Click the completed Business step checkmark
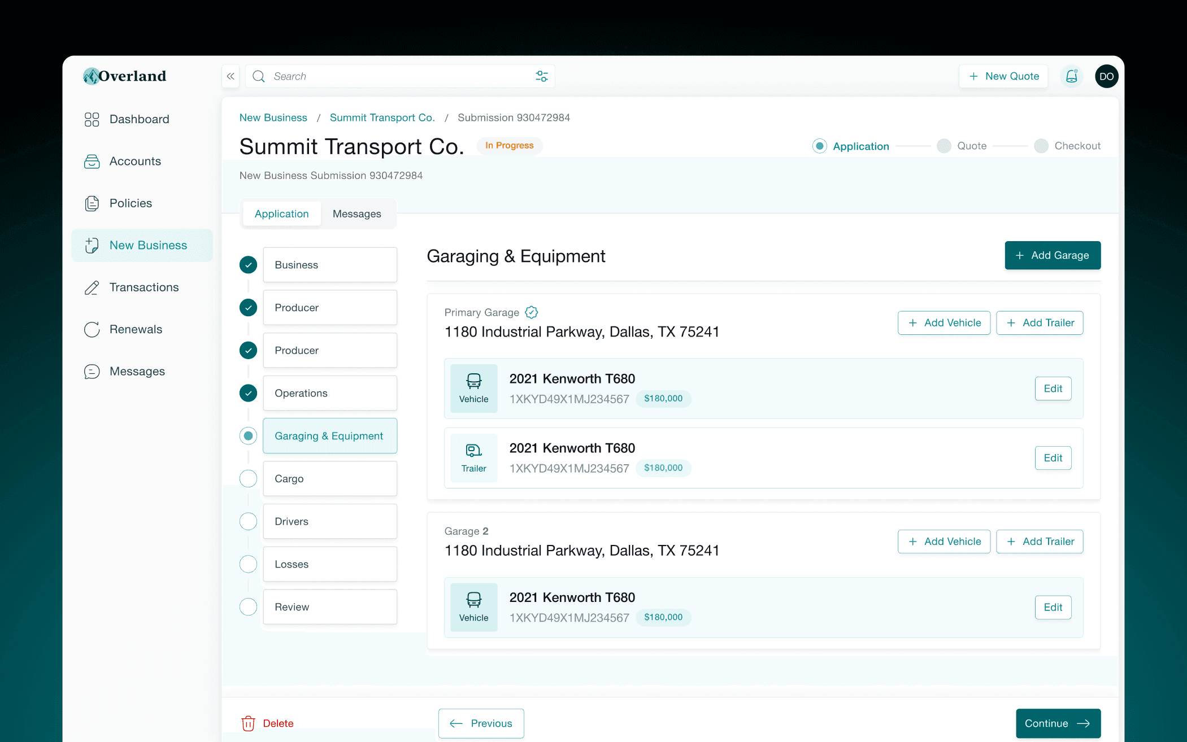This screenshot has width=1187, height=742. click(248, 265)
